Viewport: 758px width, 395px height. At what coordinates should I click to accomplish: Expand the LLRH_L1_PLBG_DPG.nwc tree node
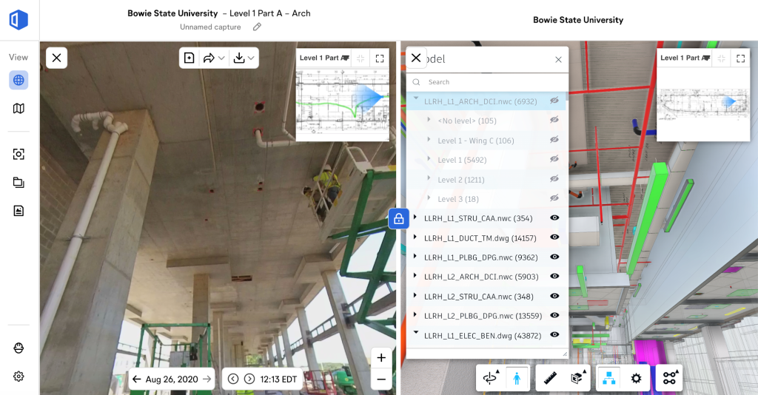pos(415,257)
